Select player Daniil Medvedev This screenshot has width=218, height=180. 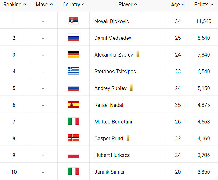[113, 38]
